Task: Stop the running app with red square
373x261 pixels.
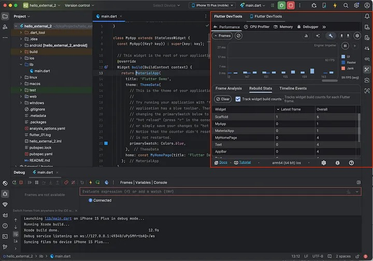Action: (x=291, y=5)
